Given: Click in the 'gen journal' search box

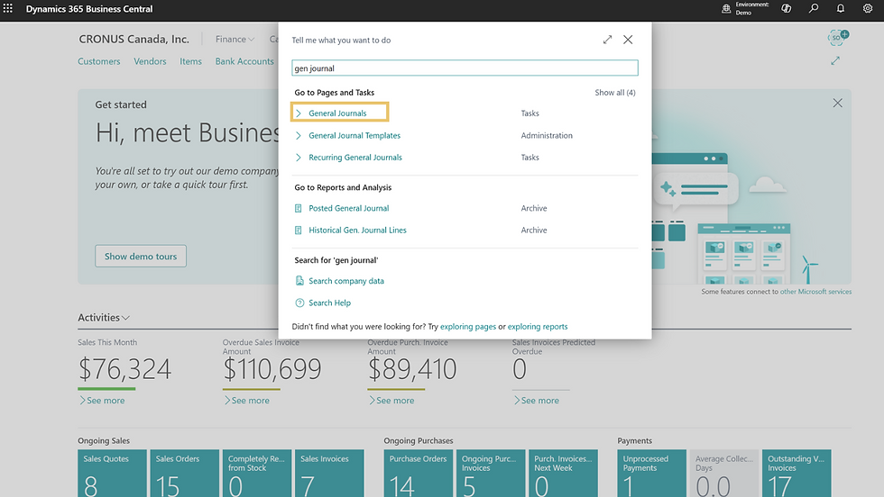Looking at the screenshot, I should coord(465,68).
